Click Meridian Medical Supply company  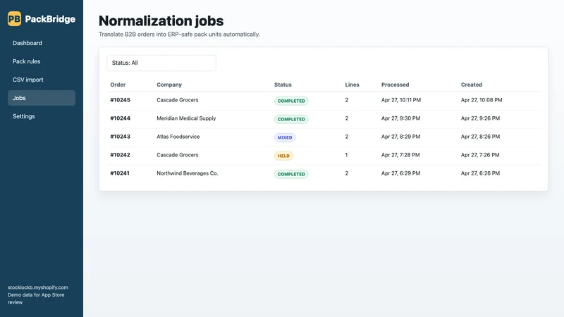coord(186,118)
